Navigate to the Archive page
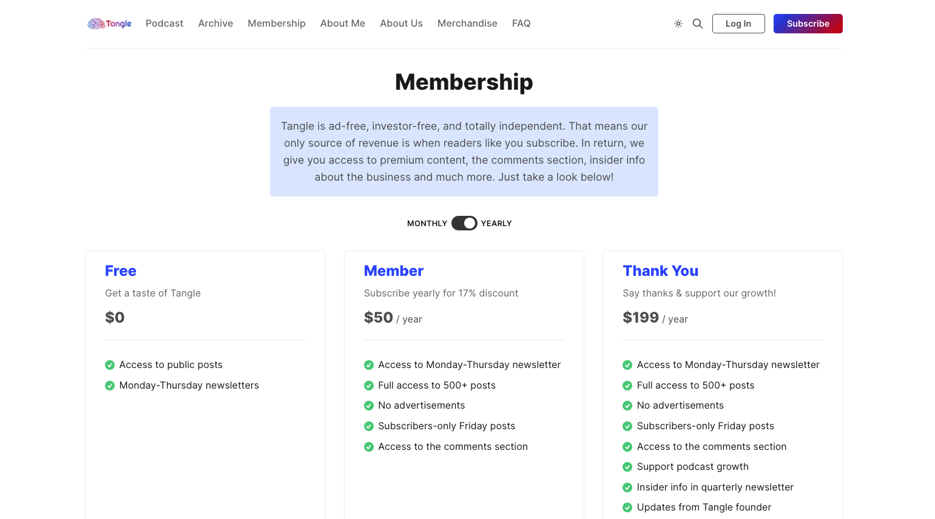The height and width of the screenshot is (519, 935). point(215,23)
